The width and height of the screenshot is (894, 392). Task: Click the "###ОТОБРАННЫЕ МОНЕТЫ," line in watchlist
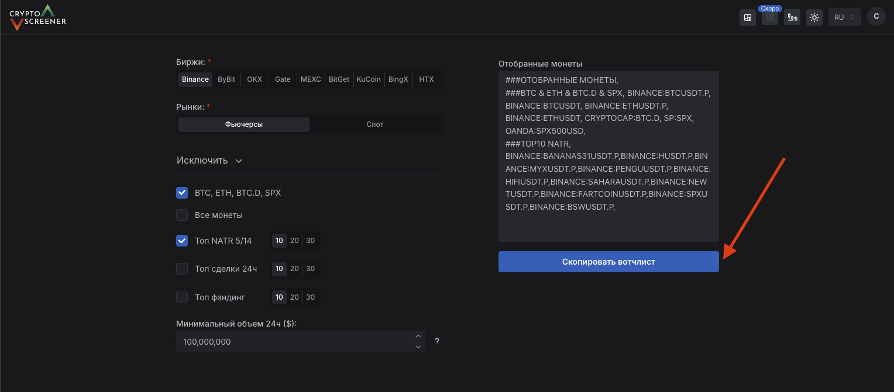coord(562,80)
